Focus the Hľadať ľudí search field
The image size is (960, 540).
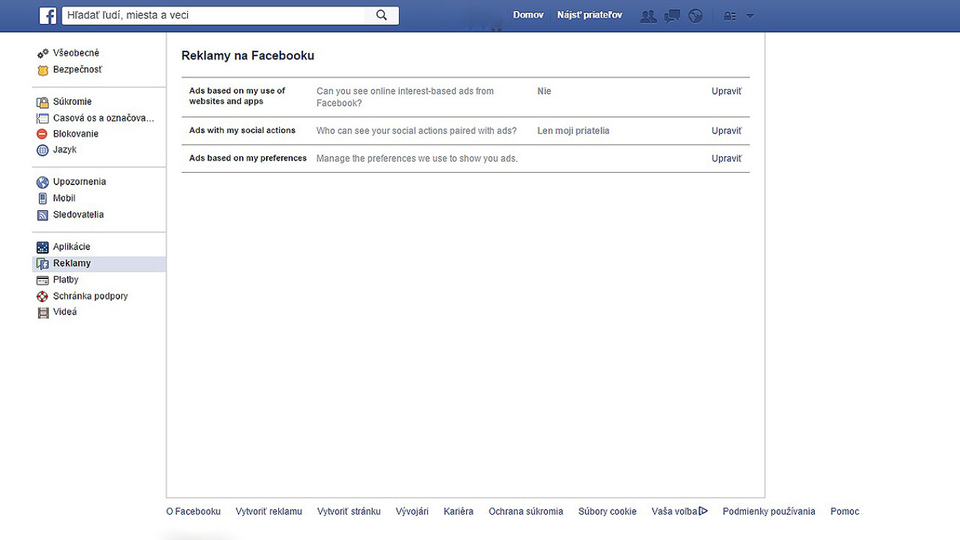click(x=214, y=15)
